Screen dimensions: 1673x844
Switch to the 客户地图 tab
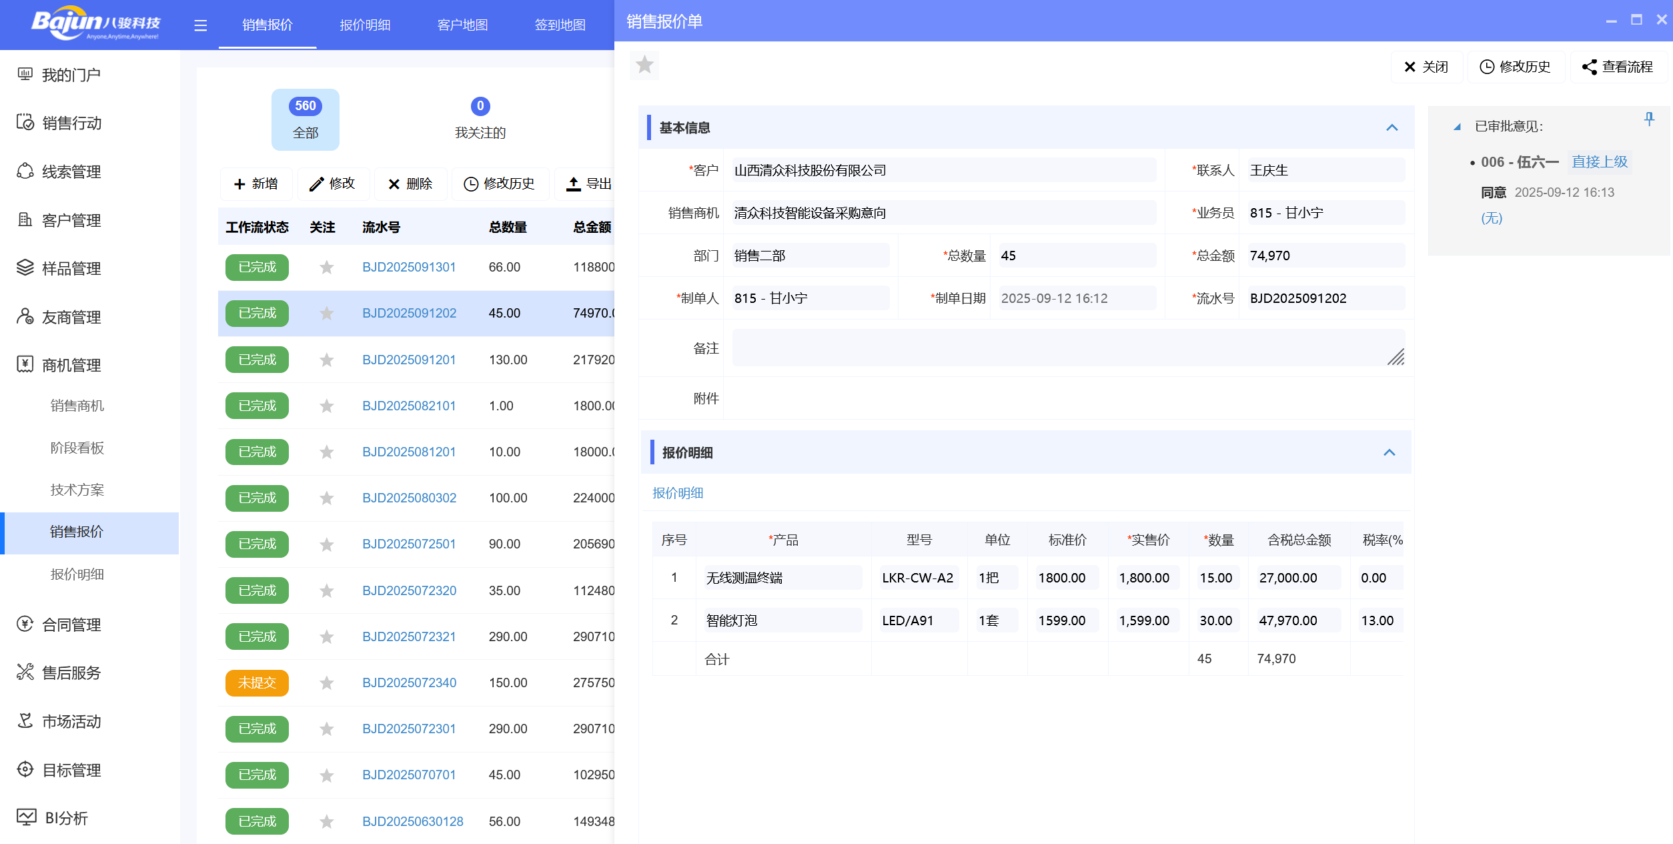point(462,25)
